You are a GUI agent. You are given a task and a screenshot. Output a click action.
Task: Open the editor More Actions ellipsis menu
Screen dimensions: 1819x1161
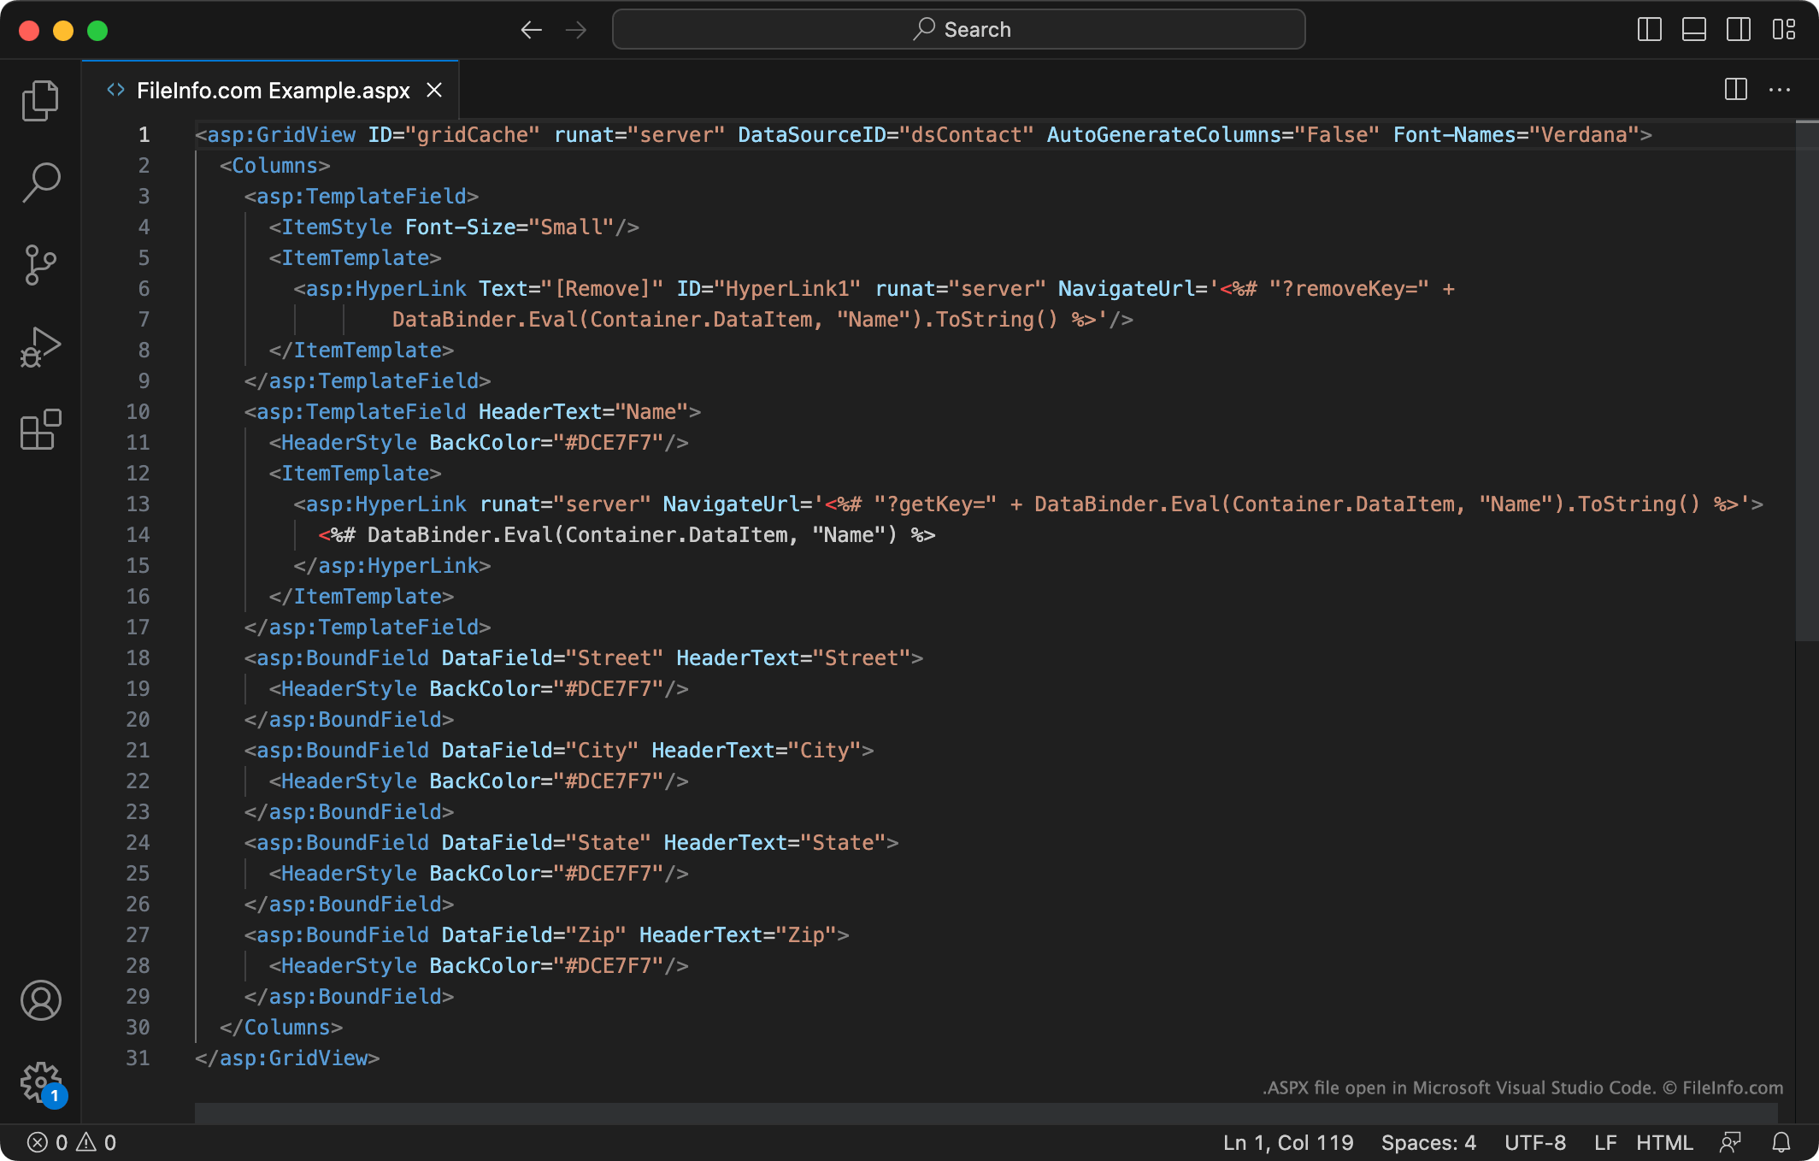click(x=1780, y=90)
